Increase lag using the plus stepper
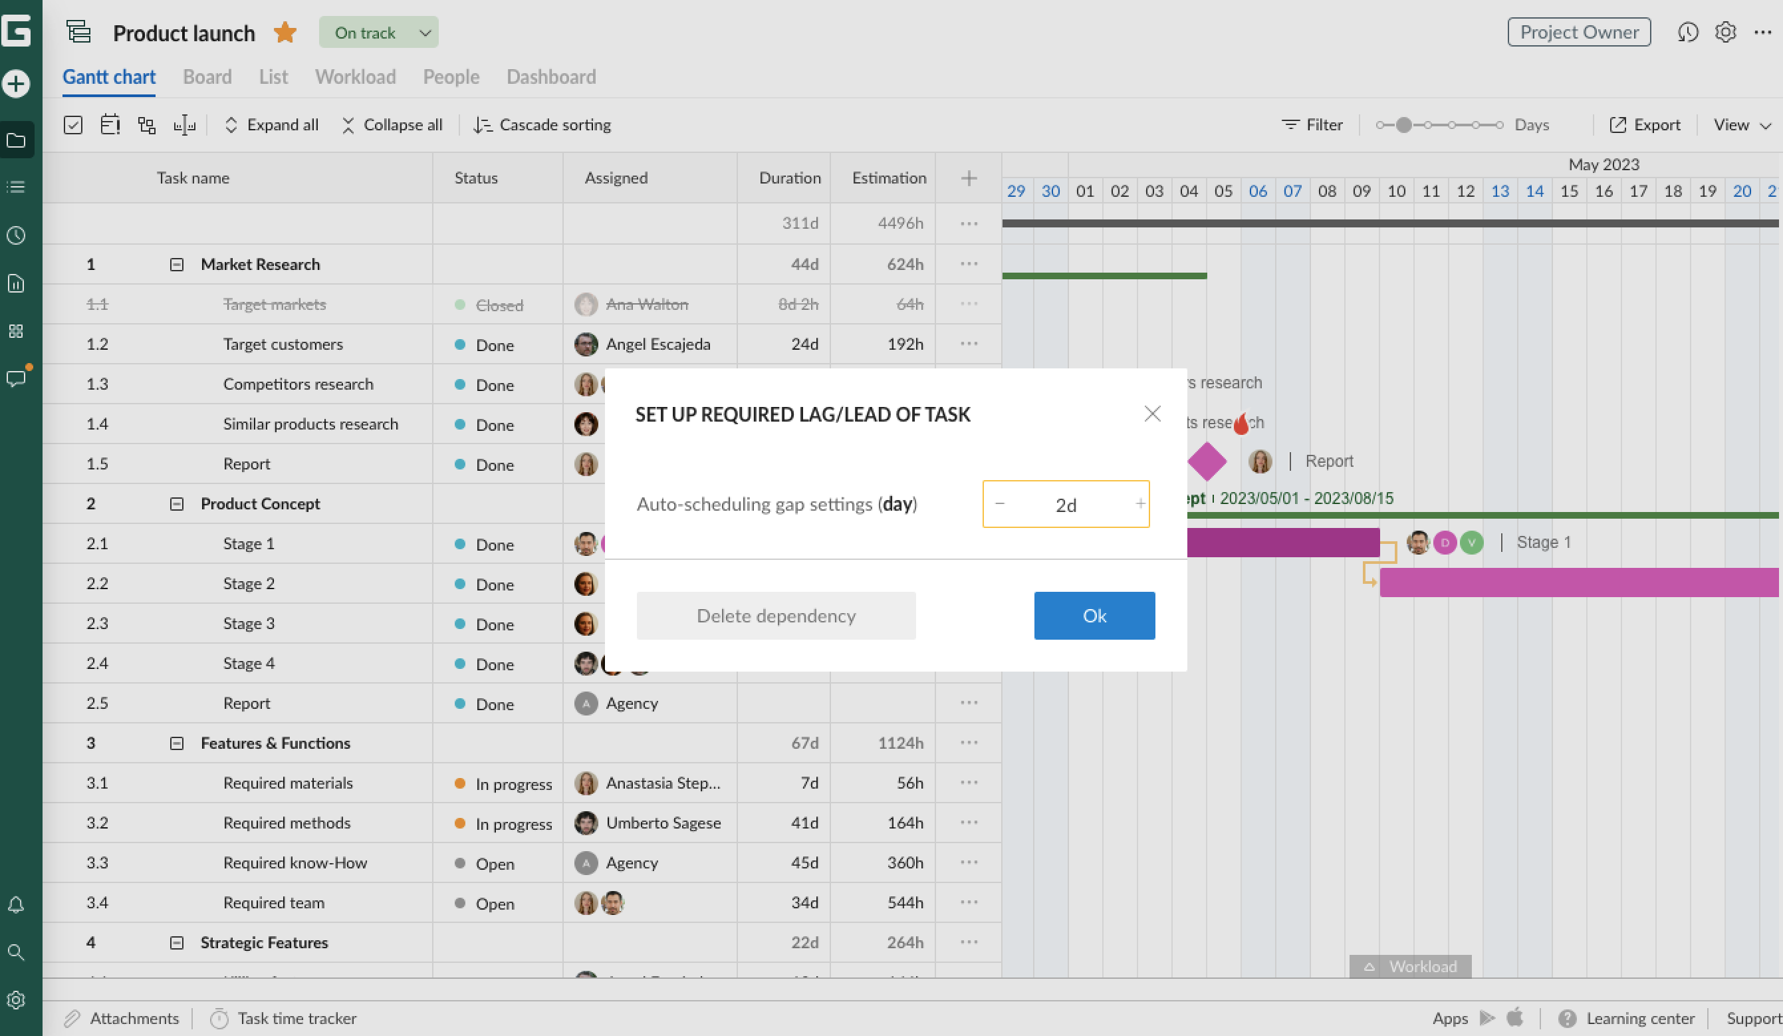Image resolution: width=1783 pixels, height=1036 pixels. pyautogui.click(x=1140, y=504)
